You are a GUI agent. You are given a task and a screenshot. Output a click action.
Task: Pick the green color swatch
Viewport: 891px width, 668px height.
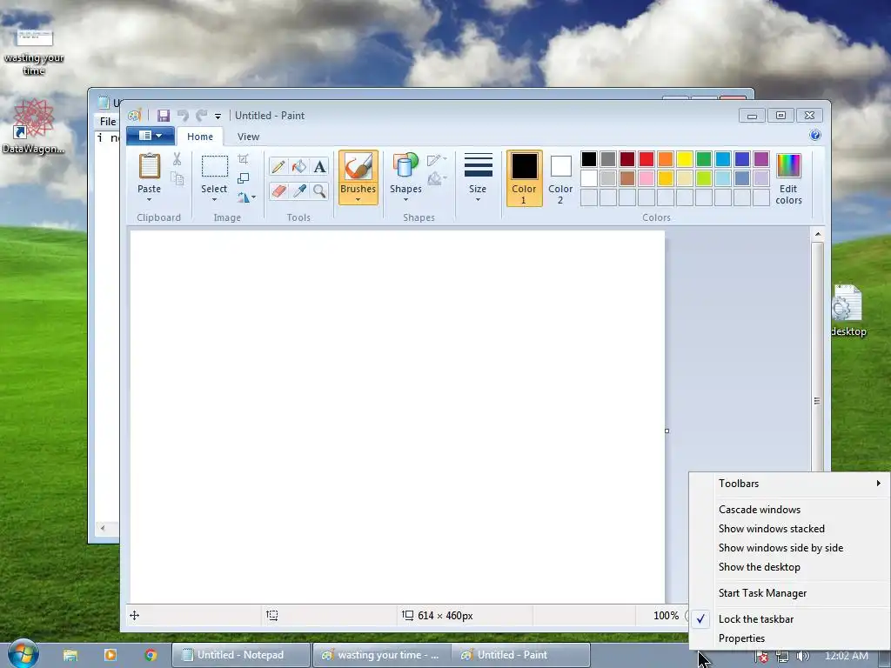[x=703, y=159]
